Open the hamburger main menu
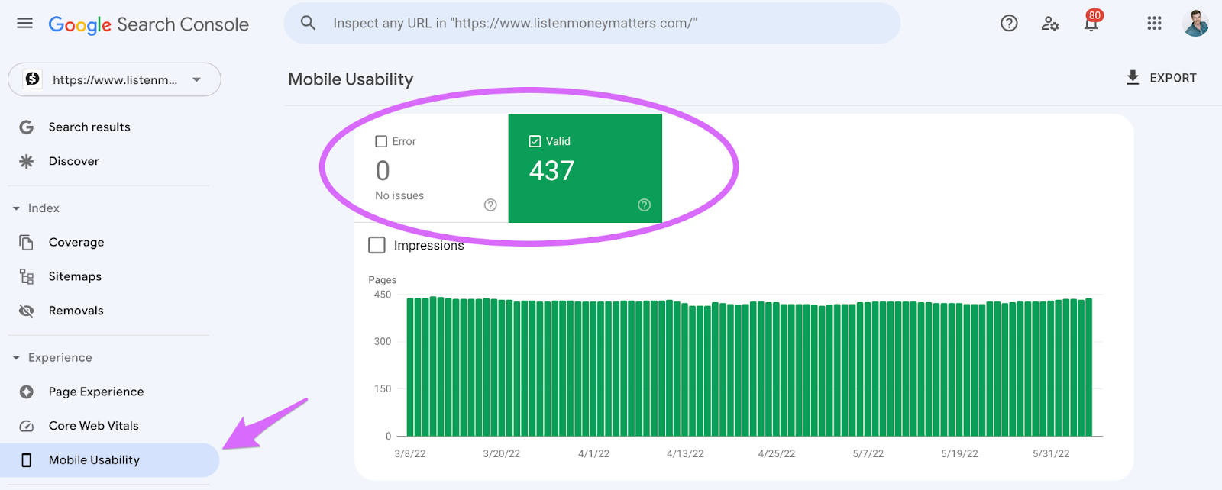The height and width of the screenshot is (490, 1222). click(x=24, y=23)
